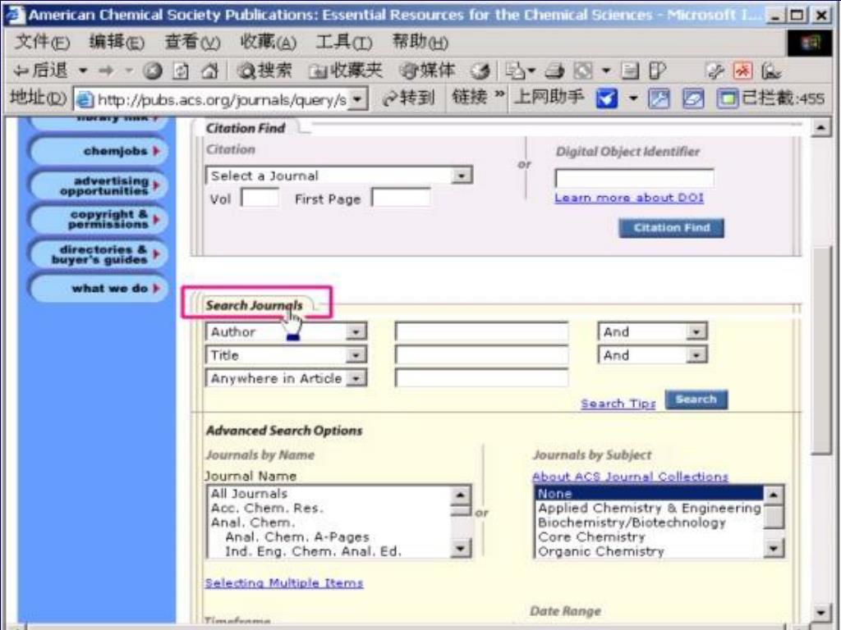841x630 pixels.
Task: Click the edit page icon beside print
Action: 584,71
